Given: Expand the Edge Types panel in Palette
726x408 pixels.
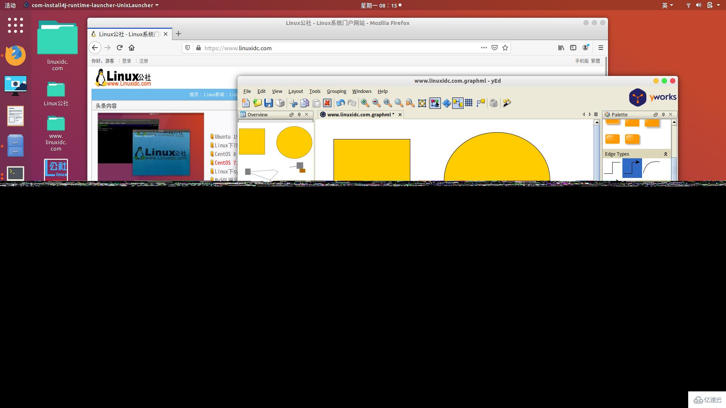Looking at the screenshot, I should 666,153.
